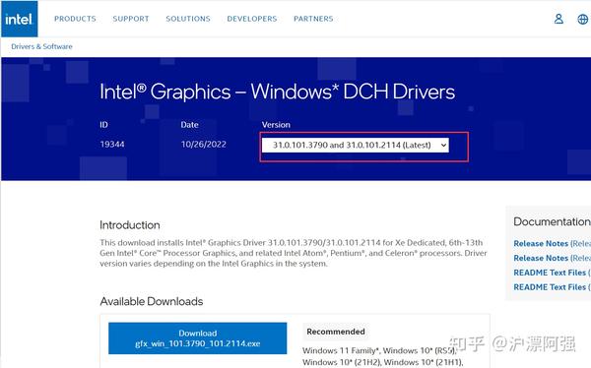Screen dimensions: 591x368
Task: Click the Intel Graphics Windows DCH Drivers title
Action: coord(278,92)
